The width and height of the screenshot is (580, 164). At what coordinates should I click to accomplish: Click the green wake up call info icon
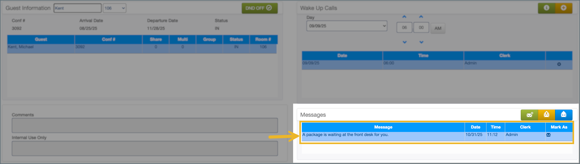546,8
